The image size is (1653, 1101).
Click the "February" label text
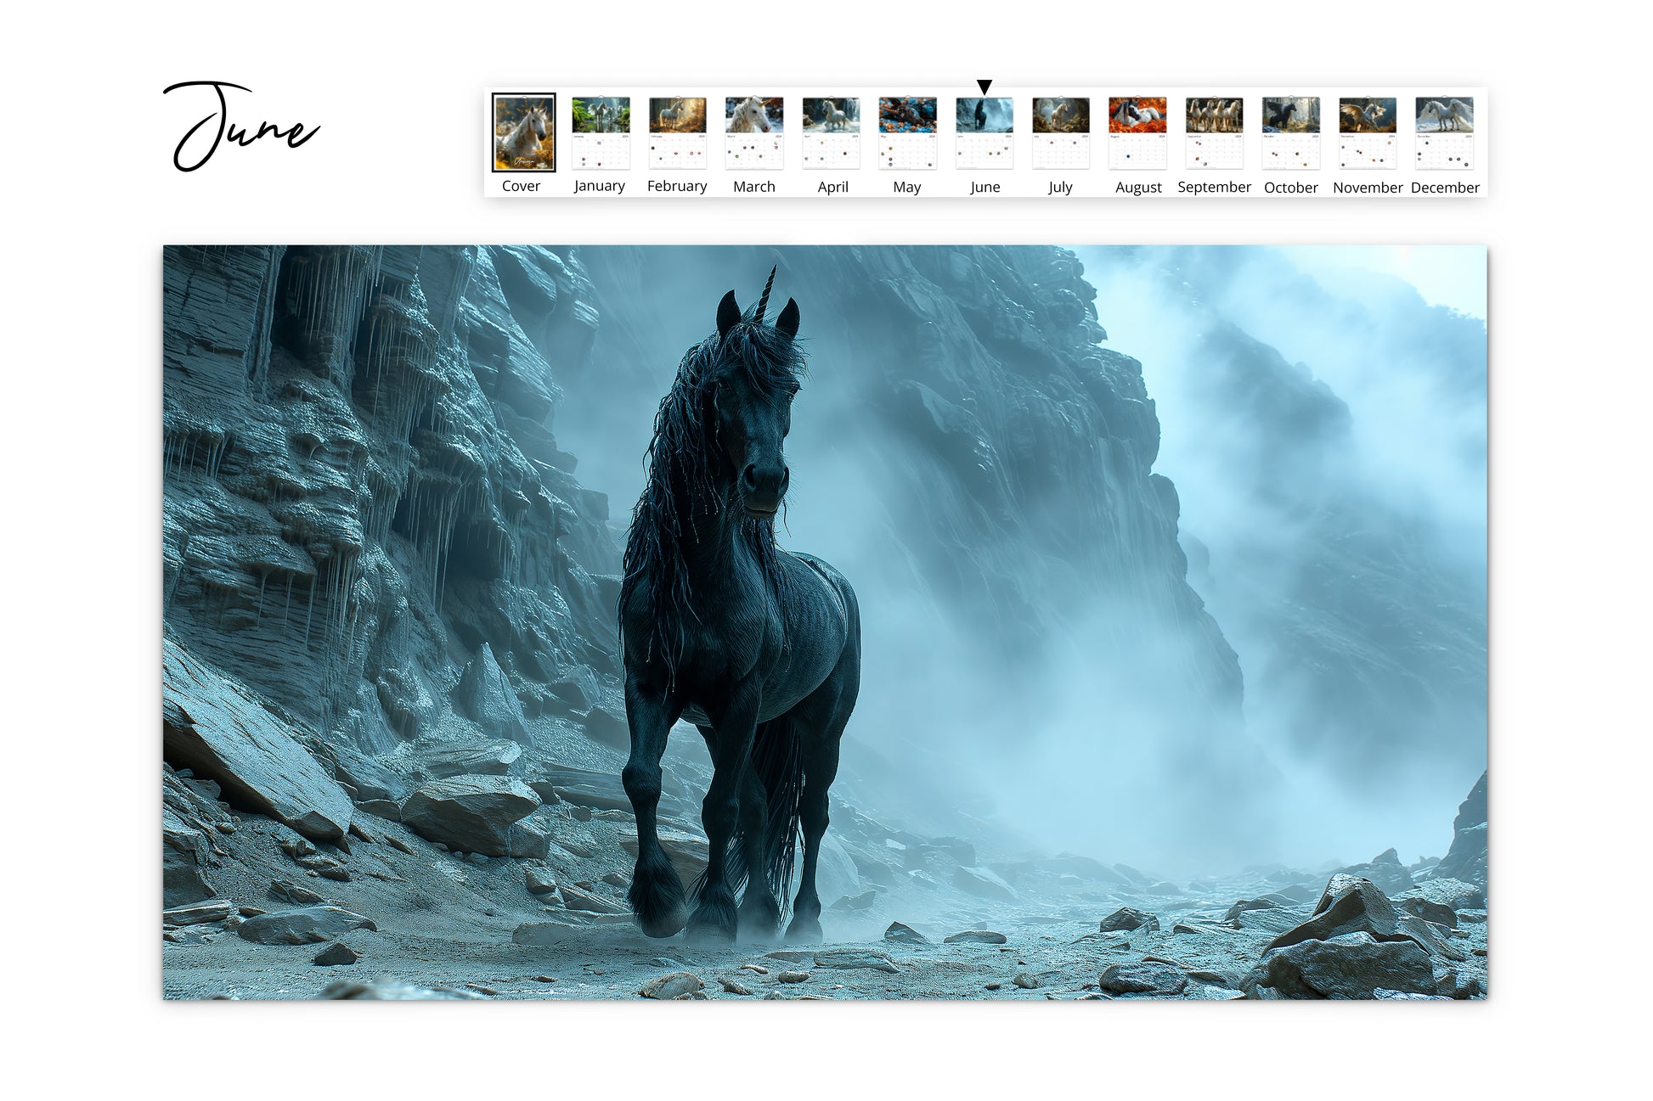pos(677,186)
